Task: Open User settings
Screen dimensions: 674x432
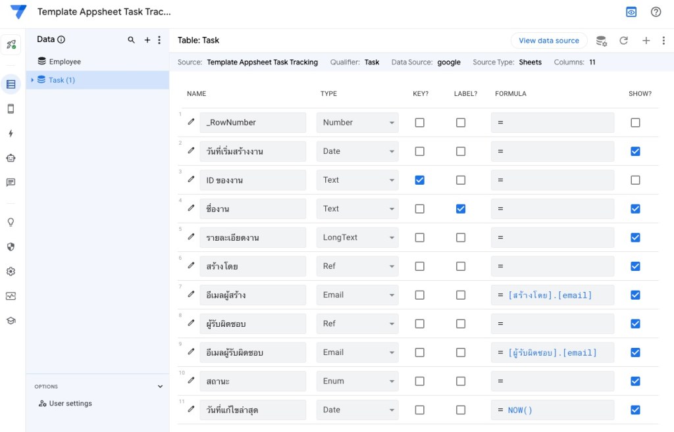Action: (65, 403)
